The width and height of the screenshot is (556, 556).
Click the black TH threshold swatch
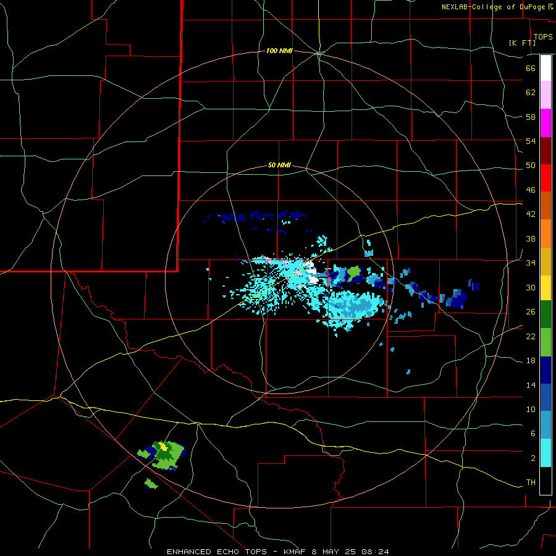[545, 481]
